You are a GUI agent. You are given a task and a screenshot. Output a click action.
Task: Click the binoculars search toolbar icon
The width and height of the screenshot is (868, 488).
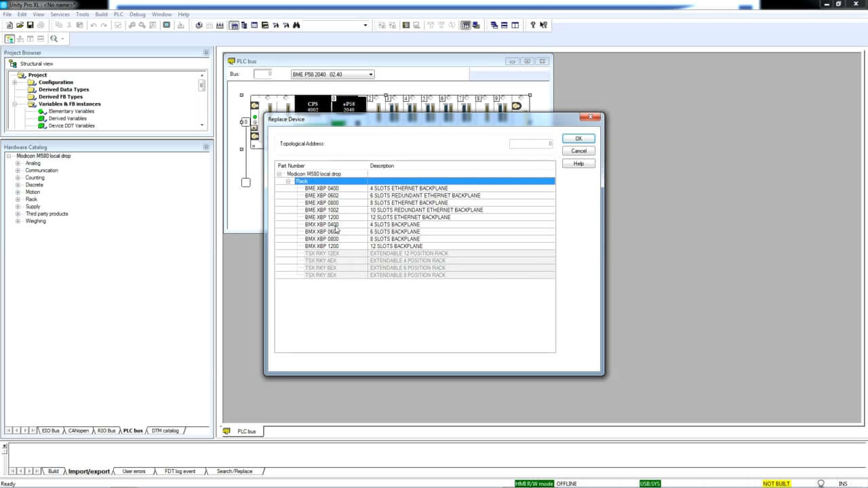(296, 25)
